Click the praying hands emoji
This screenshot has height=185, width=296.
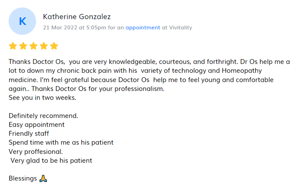(43, 178)
